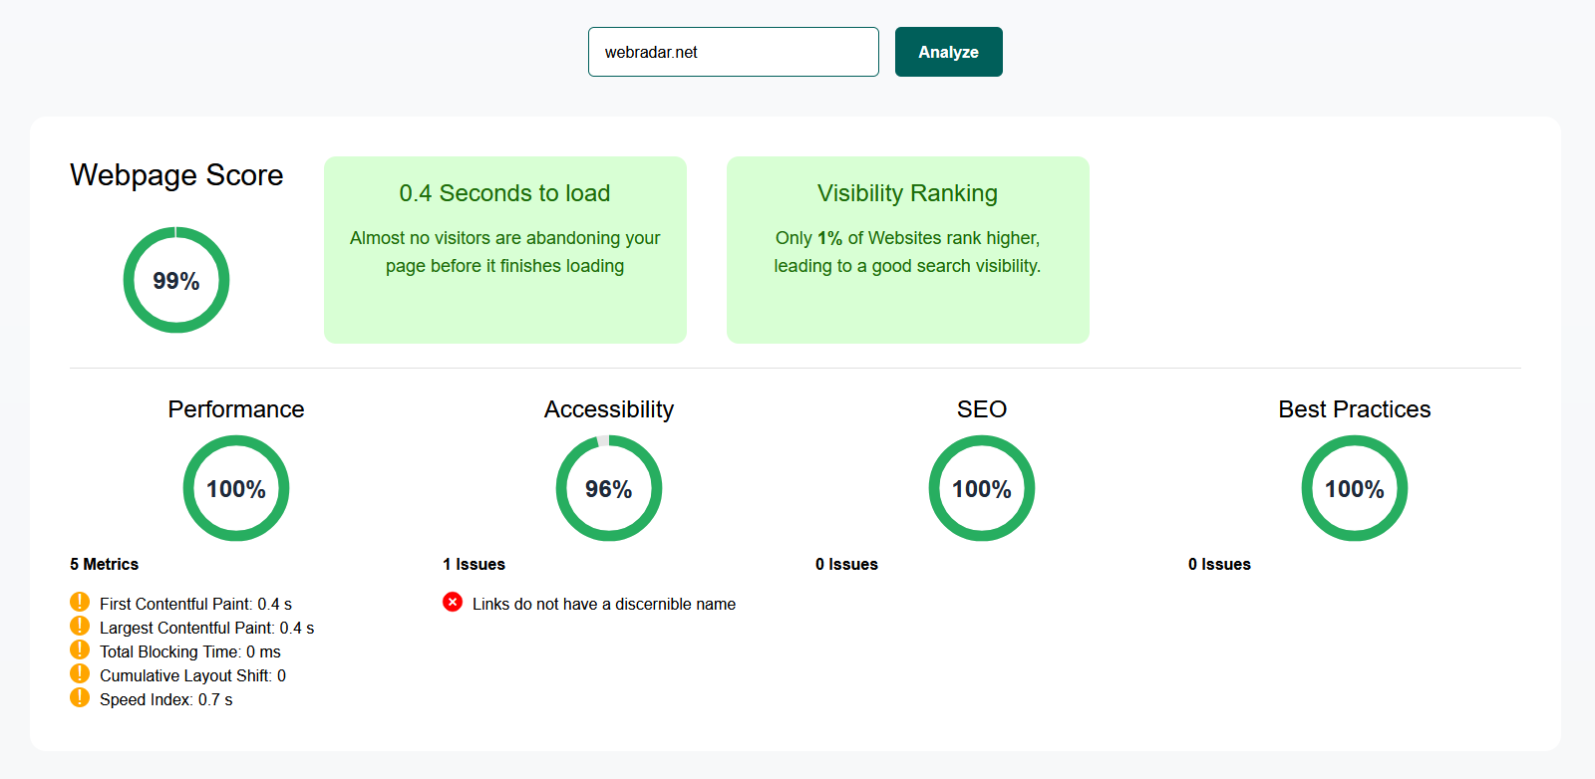Click the '5 Metrics' label

pyautogui.click(x=104, y=564)
